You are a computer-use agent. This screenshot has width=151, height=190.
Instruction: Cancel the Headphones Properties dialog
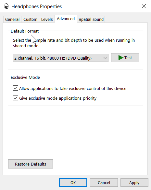click(104, 183)
